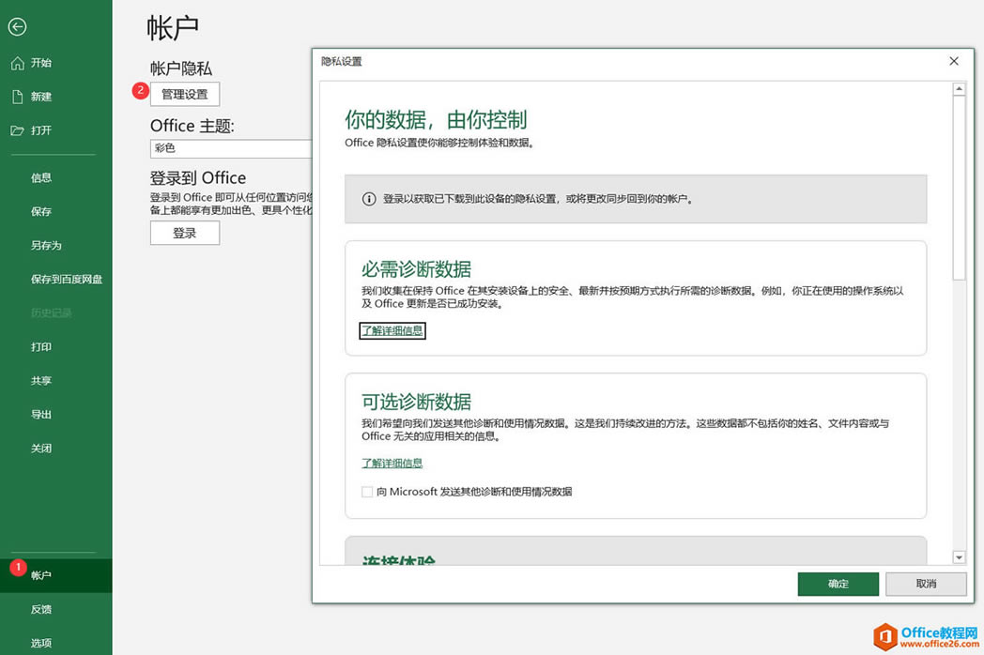
Task: Click the 管理设置 button under 帐户隐私
Action: tap(184, 94)
